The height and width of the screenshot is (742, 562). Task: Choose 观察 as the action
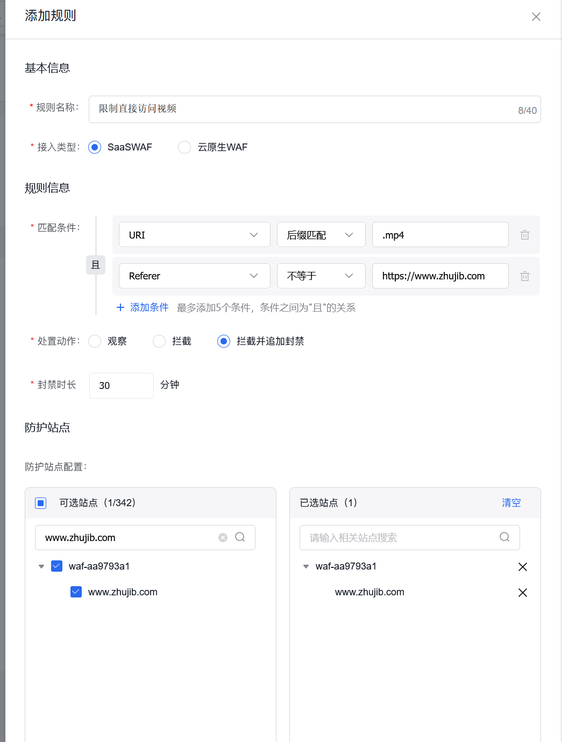click(95, 341)
